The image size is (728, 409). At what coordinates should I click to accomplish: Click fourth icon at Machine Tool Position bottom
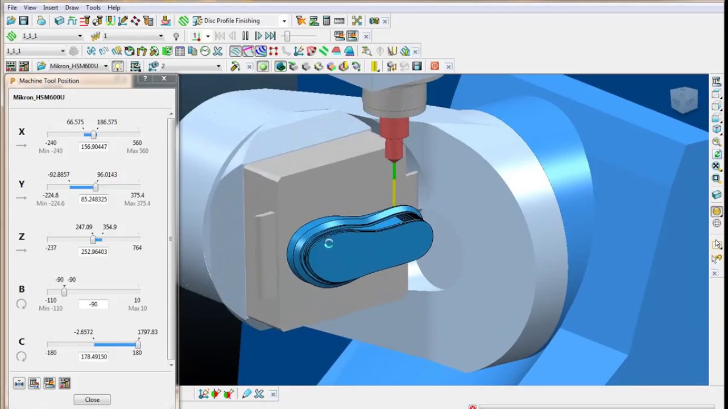pyautogui.click(x=64, y=383)
